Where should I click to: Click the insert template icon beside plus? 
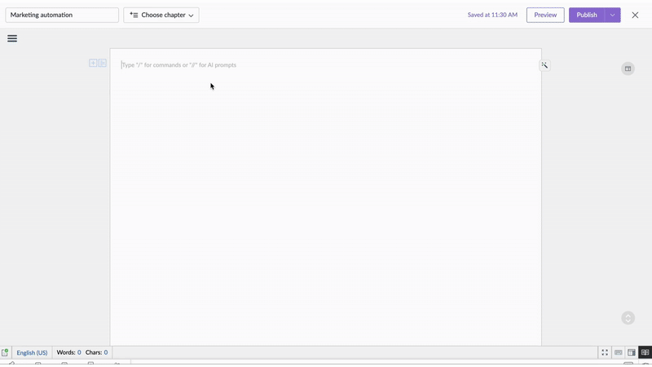(x=103, y=63)
